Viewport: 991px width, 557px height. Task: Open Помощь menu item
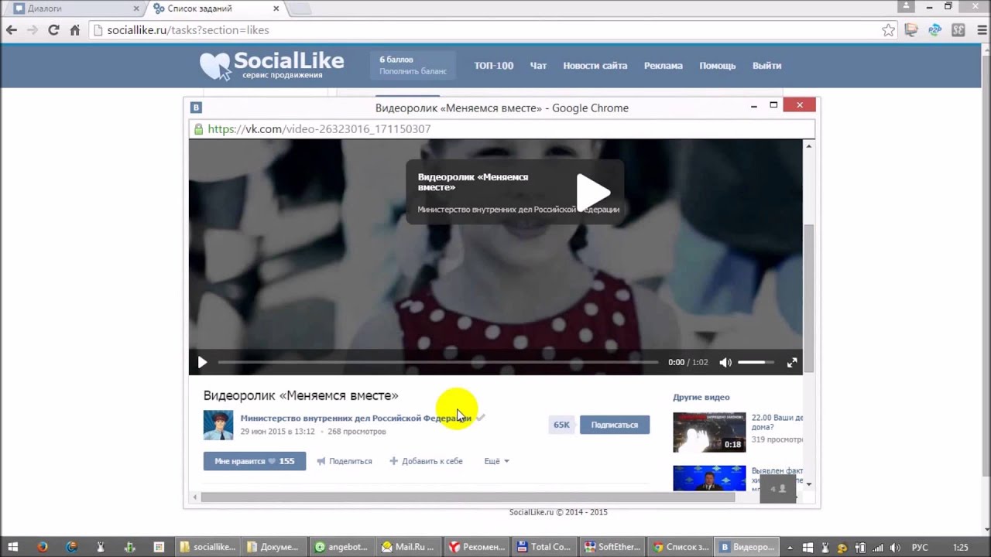718,66
